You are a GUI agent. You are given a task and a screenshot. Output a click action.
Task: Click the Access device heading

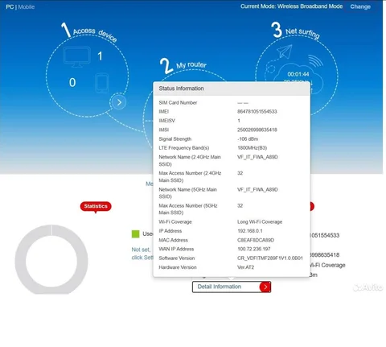[95, 35]
